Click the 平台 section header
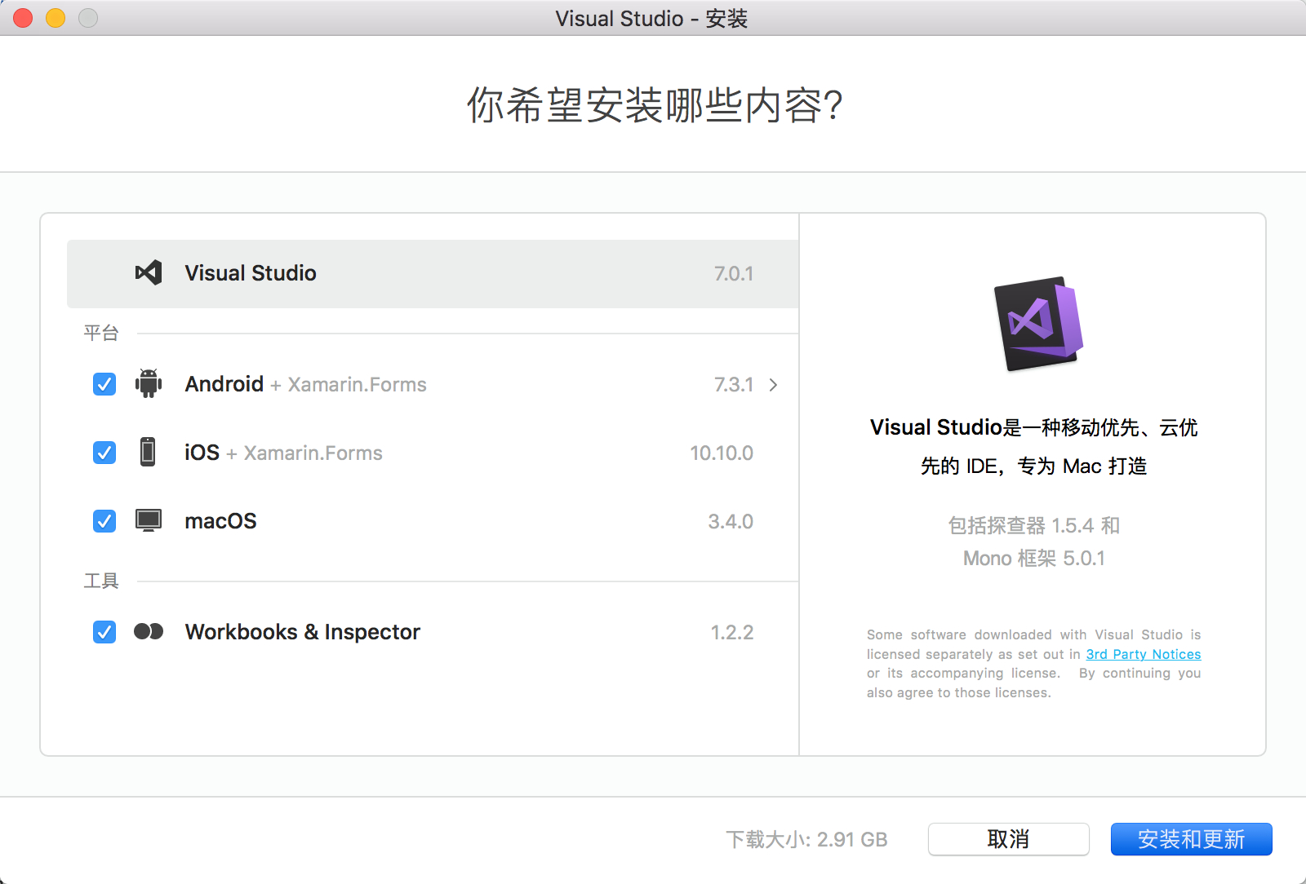 click(101, 333)
